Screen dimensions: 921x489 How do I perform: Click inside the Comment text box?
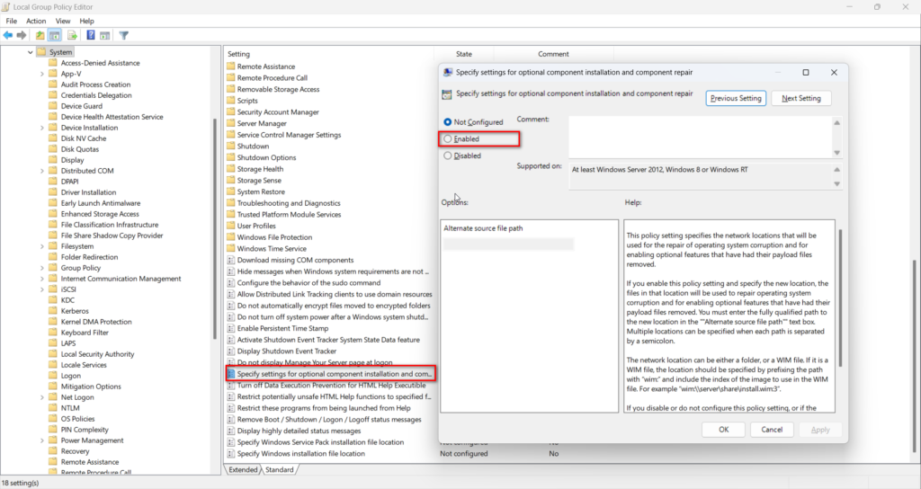(700, 138)
